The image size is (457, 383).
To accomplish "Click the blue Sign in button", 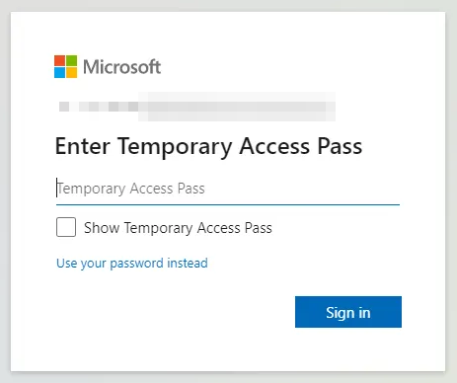I will point(348,312).
